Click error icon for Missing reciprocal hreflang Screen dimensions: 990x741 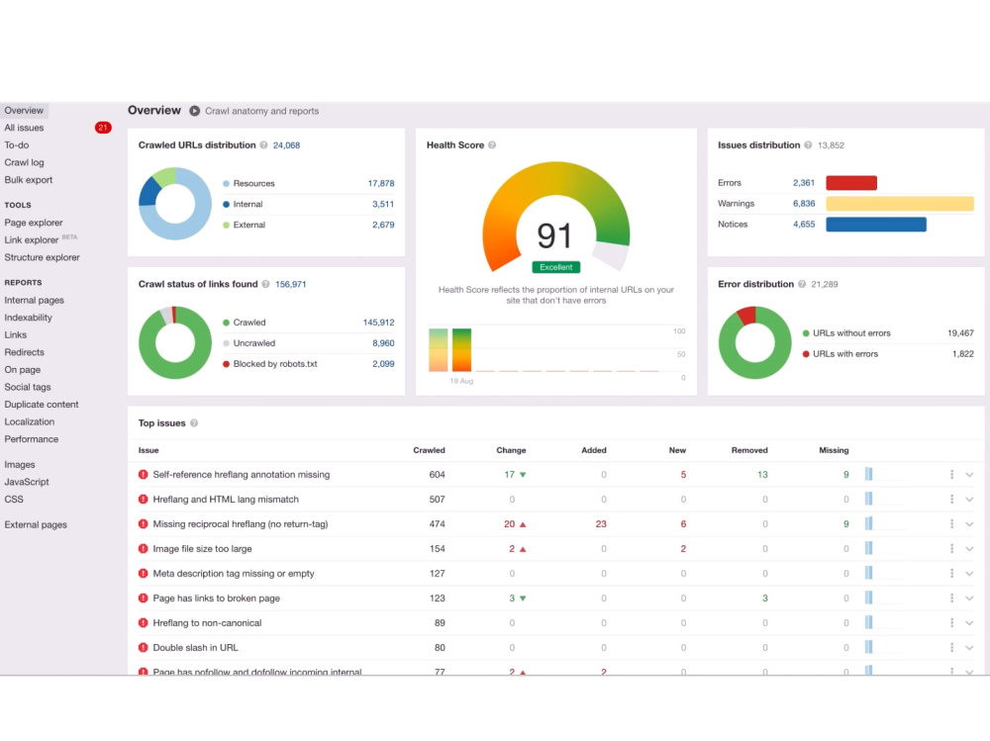click(x=144, y=524)
